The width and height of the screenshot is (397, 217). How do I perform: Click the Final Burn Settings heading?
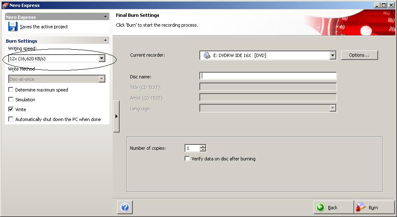(138, 15)
